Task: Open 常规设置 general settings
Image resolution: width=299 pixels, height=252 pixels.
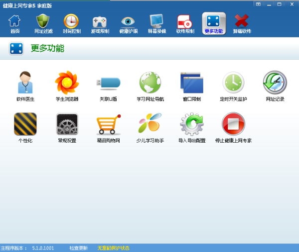Action: click(66, 124)
